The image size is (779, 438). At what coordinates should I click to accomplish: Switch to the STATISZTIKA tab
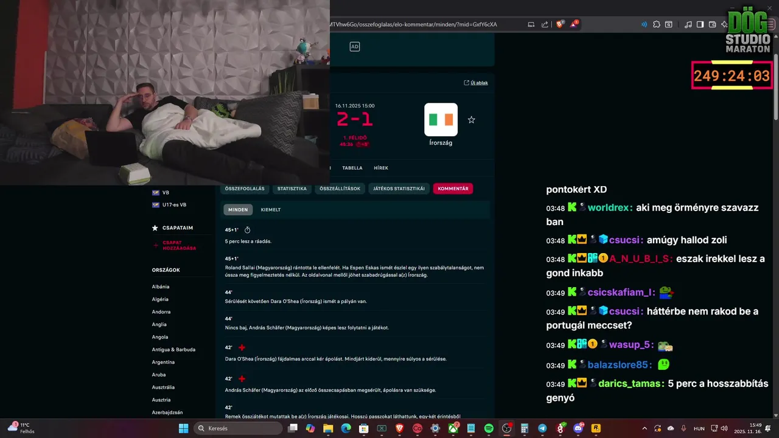click(x=292, y=189)
